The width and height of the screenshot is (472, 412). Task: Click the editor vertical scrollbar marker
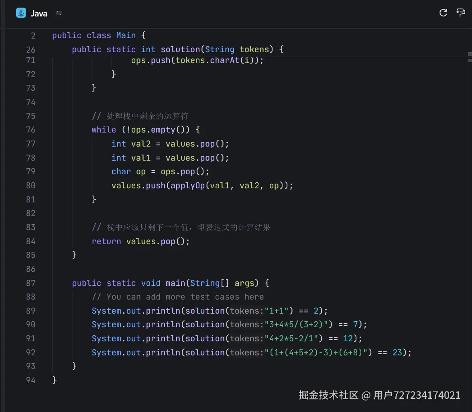tap(470, 57)
